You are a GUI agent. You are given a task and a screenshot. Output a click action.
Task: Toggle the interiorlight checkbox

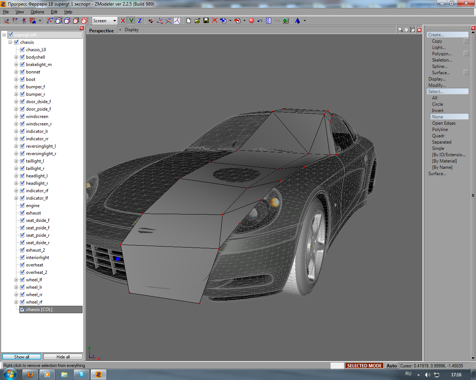coord(22,258)
